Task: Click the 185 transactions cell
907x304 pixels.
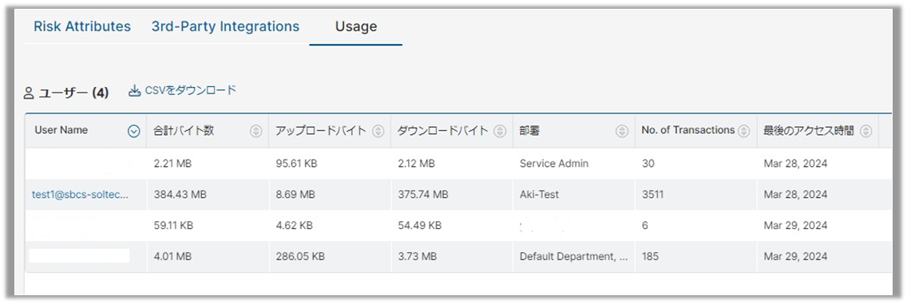Action: click(x=696, y=256)
